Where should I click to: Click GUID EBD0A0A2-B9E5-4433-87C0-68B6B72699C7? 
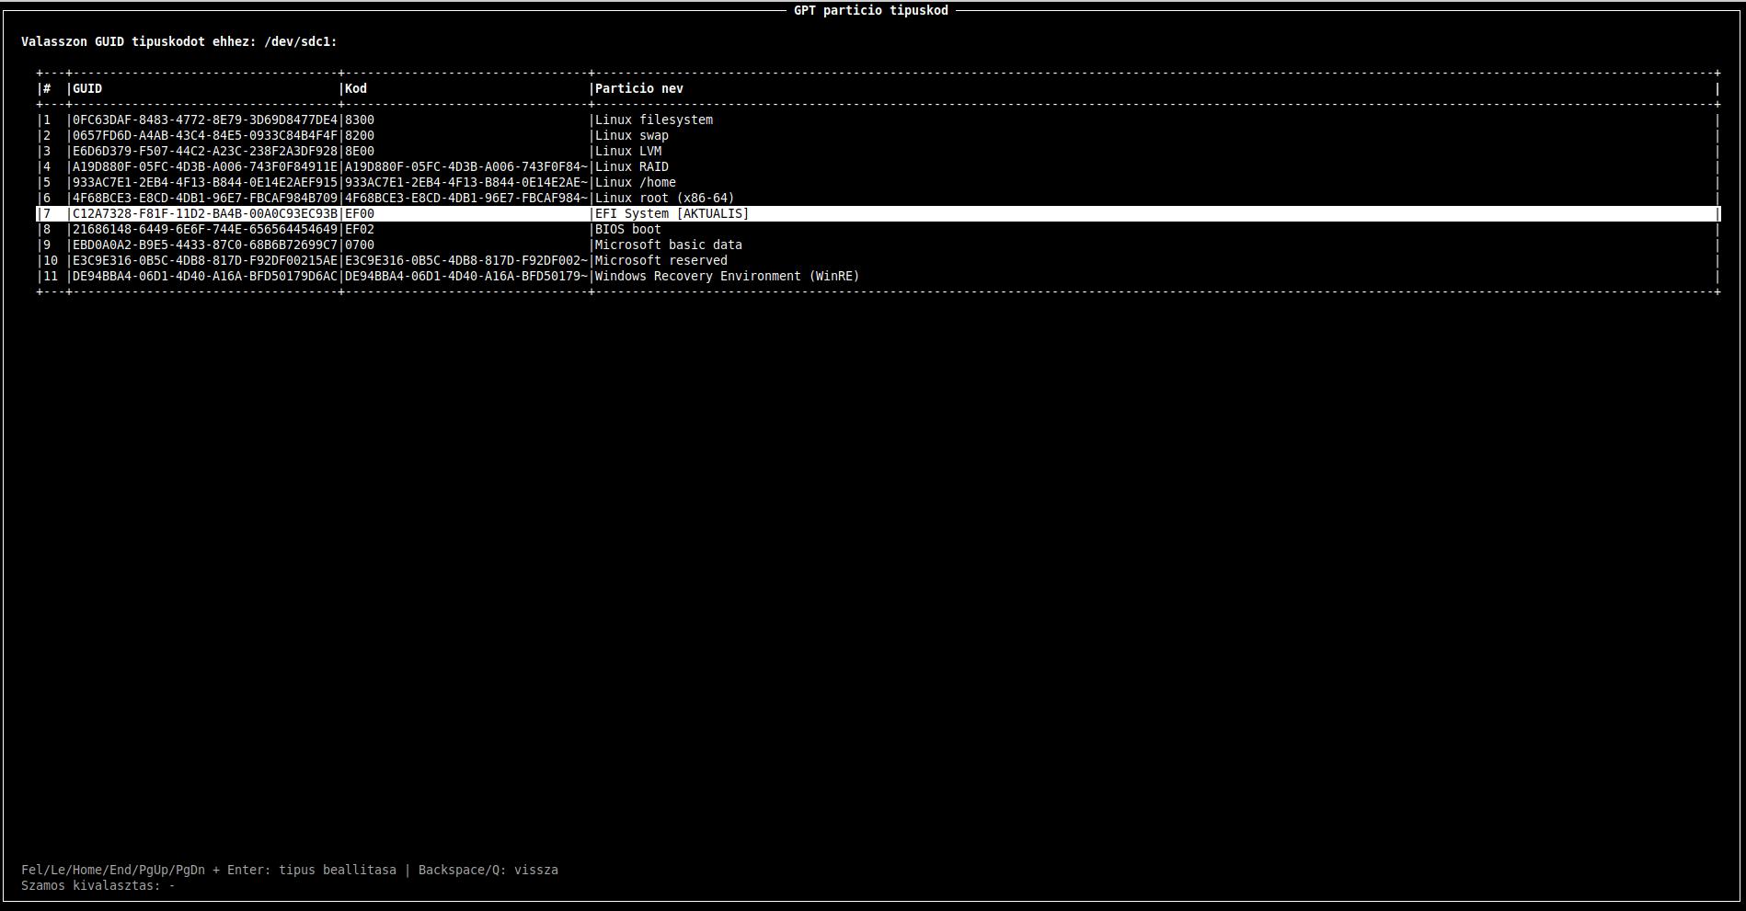(205, 245)
